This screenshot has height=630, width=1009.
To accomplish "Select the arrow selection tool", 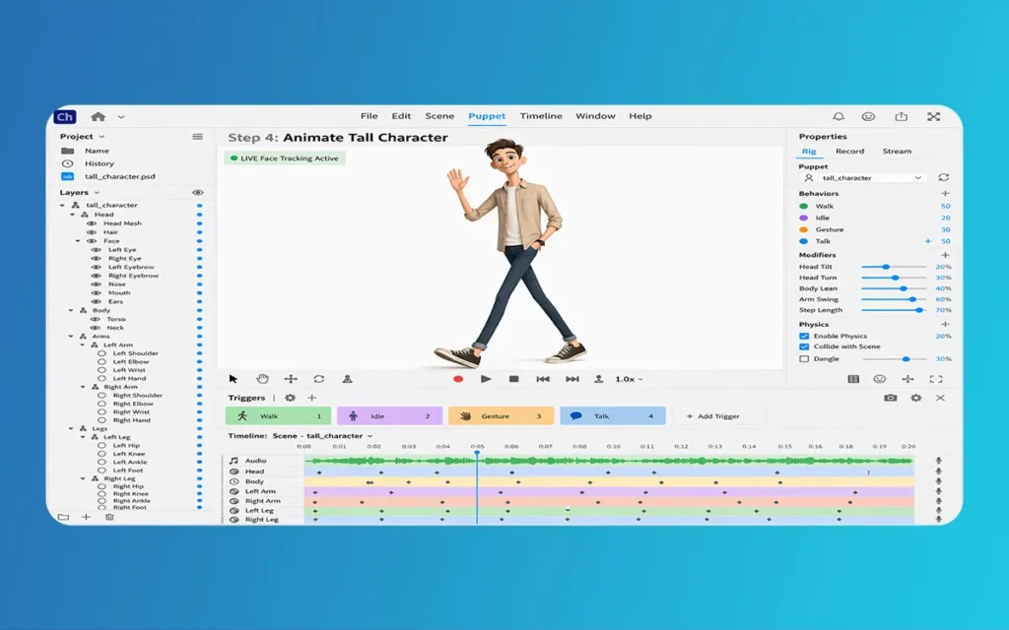I will [x=234, y=379].
